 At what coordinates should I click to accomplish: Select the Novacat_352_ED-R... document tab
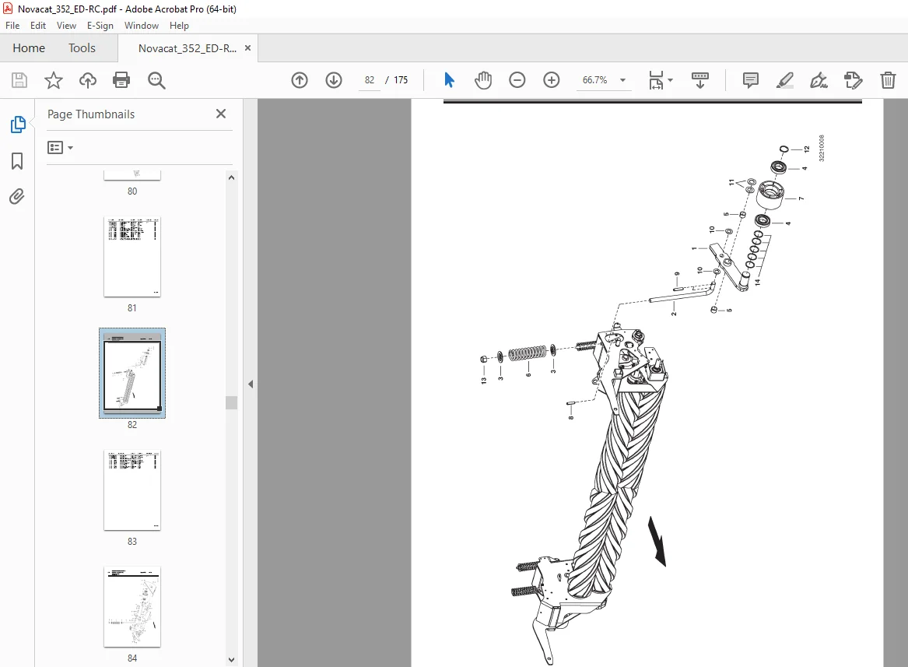[x=187, y=48]
